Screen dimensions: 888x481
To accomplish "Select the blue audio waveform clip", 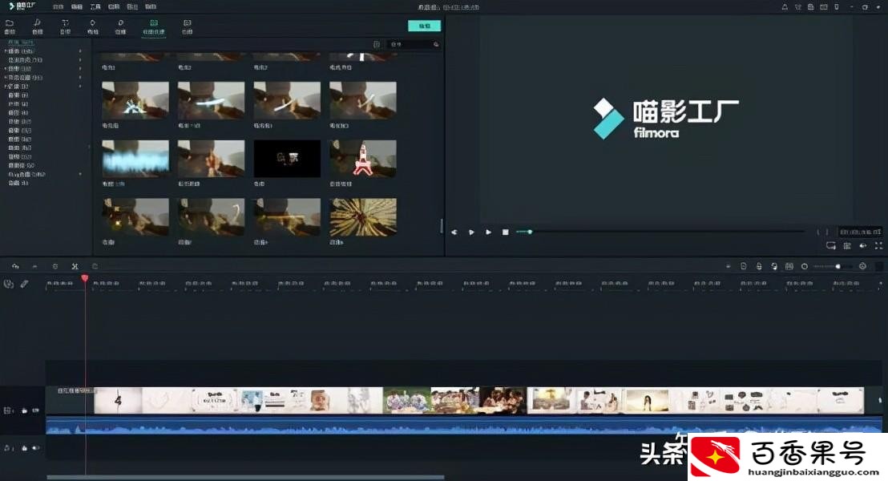I will (x=463, y=426).
